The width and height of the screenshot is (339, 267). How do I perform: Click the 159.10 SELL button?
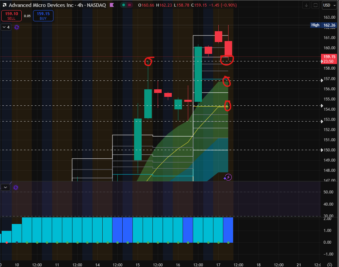click(x=11, y=16)
